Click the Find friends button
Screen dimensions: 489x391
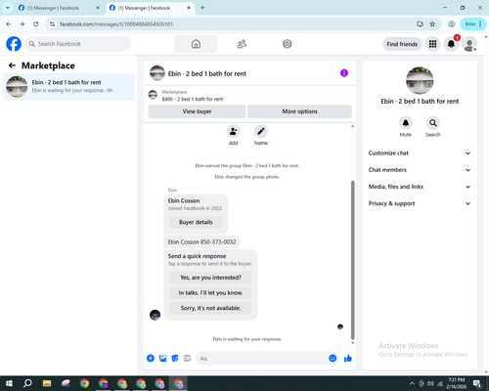402,44
